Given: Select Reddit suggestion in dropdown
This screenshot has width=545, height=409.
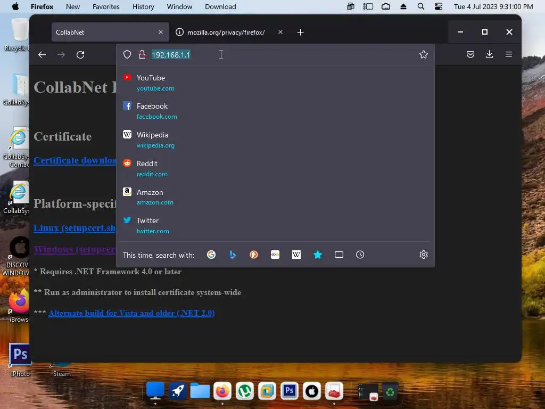Looking at the screenshot, I should [275, 169].
